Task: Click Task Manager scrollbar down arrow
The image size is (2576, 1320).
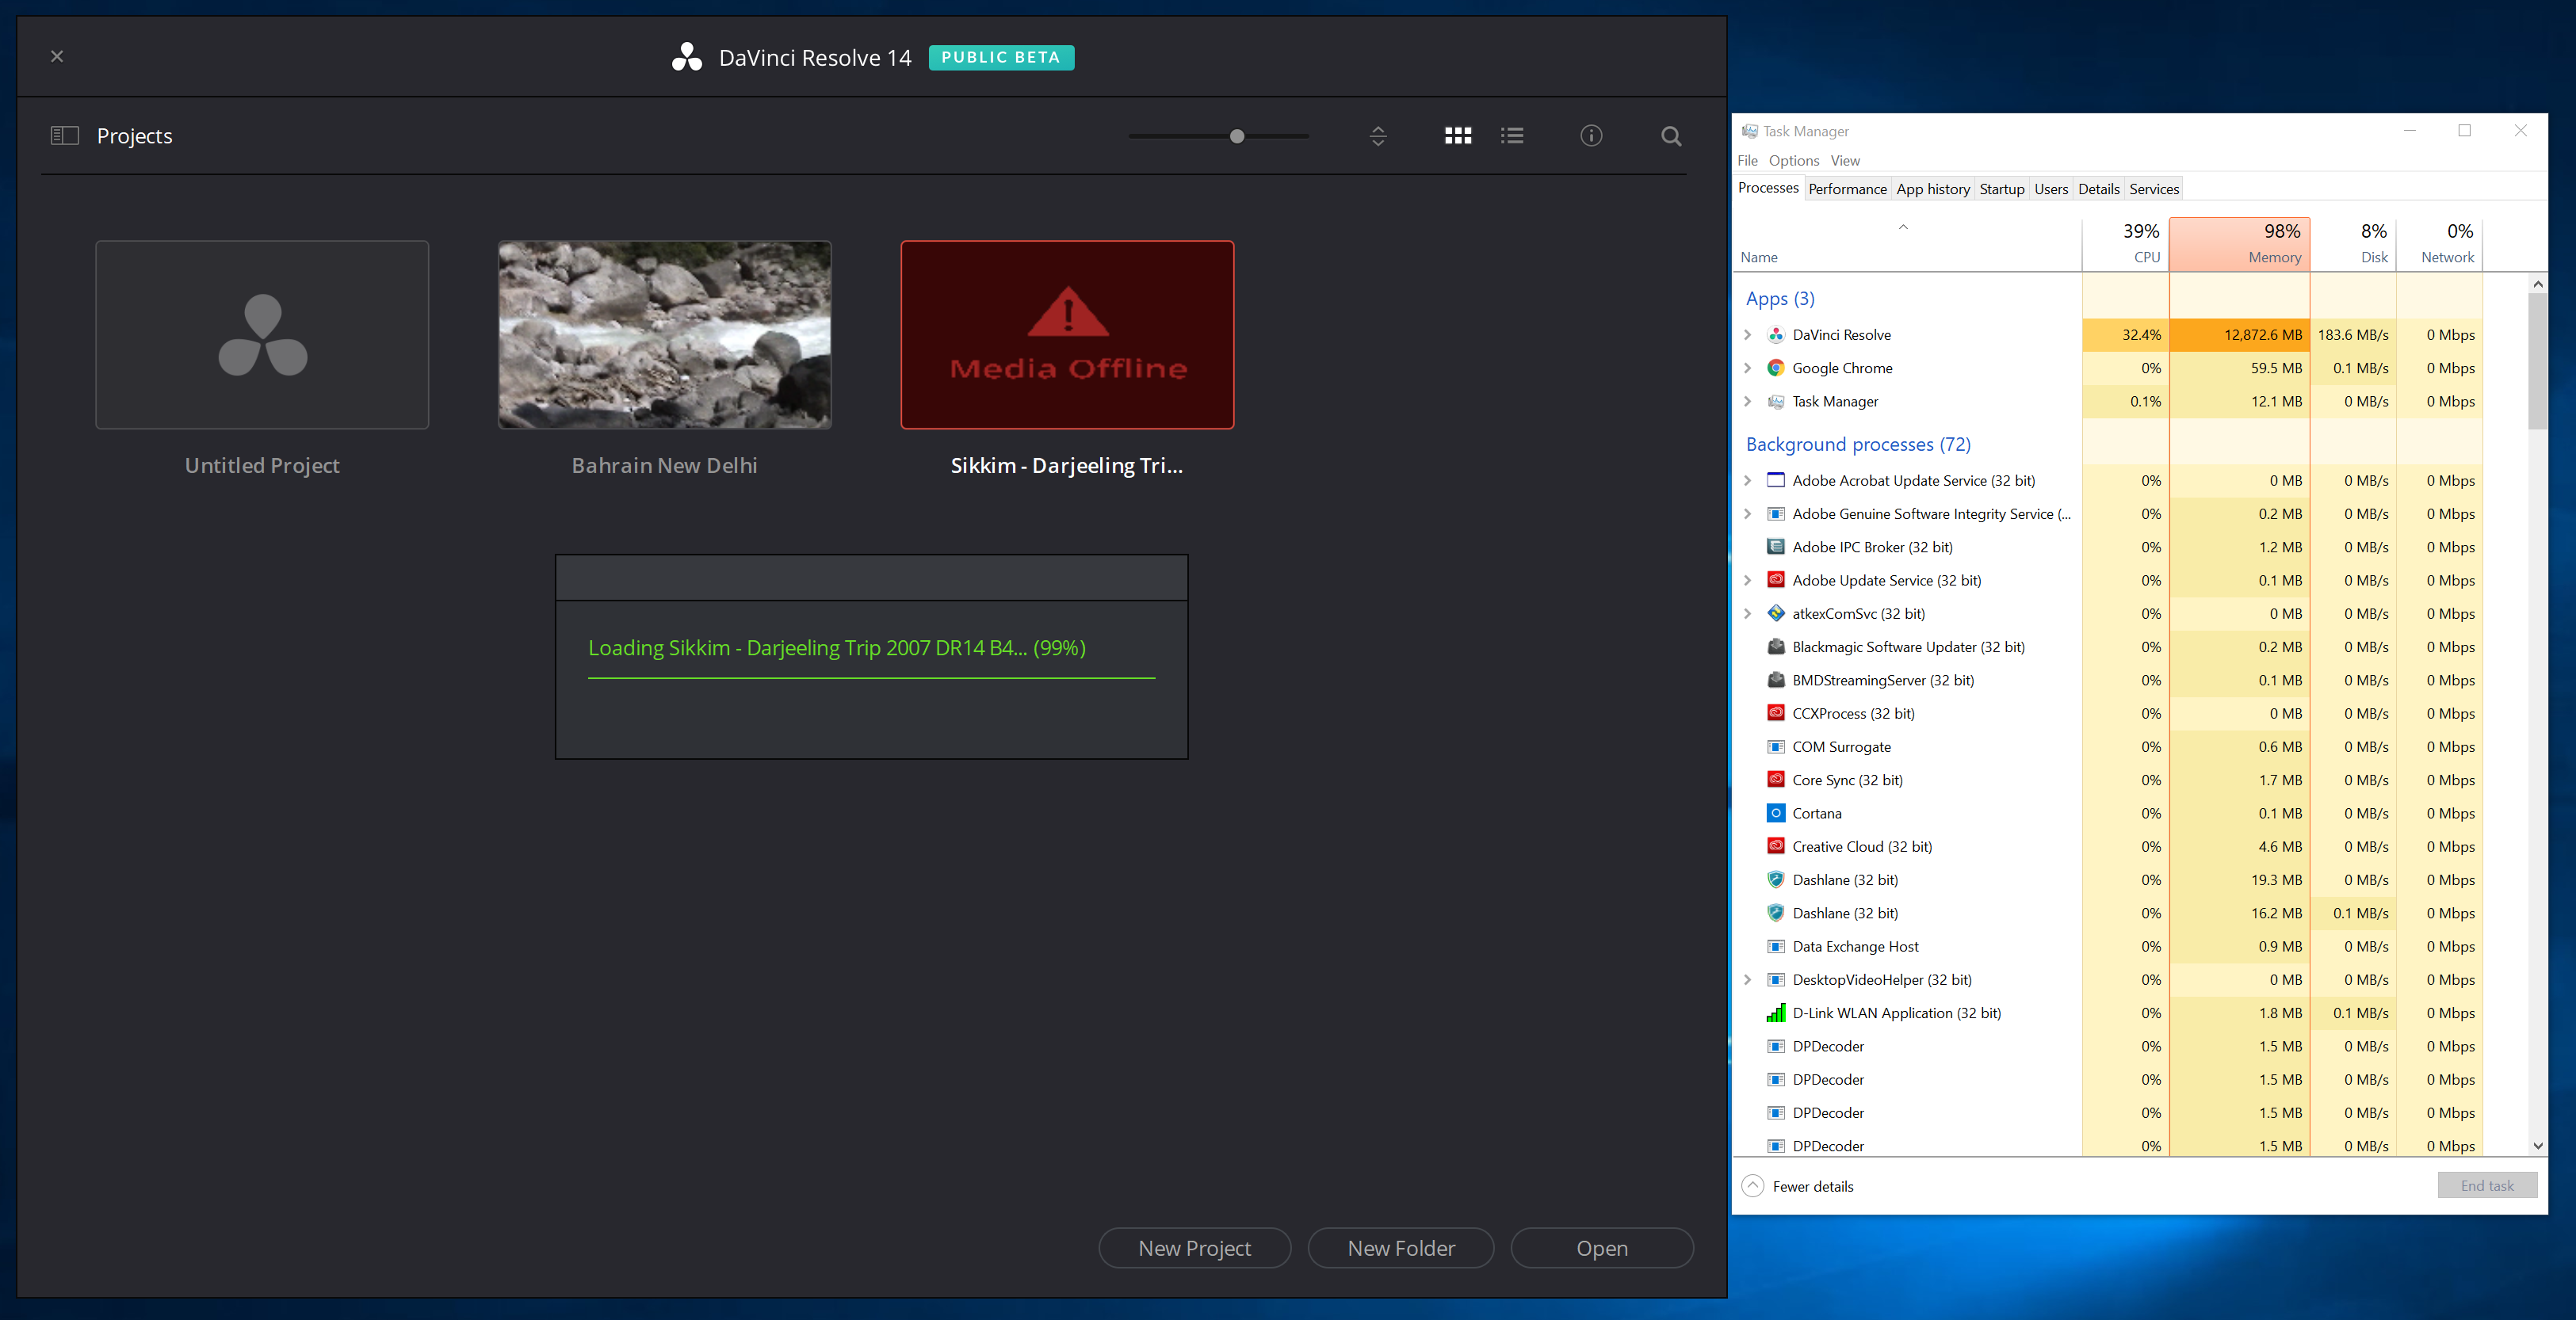Action: point(2537,1146)
